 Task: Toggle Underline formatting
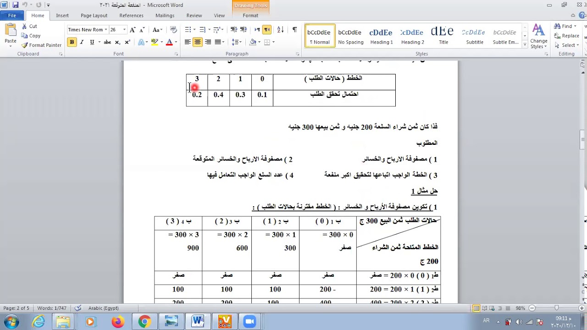[92, 42]
